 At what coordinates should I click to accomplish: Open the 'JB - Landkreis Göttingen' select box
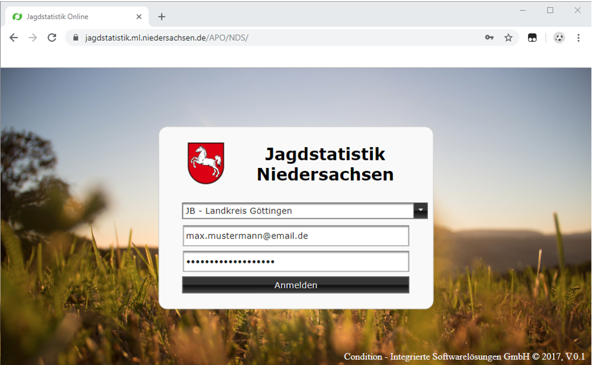coord(298,210)
